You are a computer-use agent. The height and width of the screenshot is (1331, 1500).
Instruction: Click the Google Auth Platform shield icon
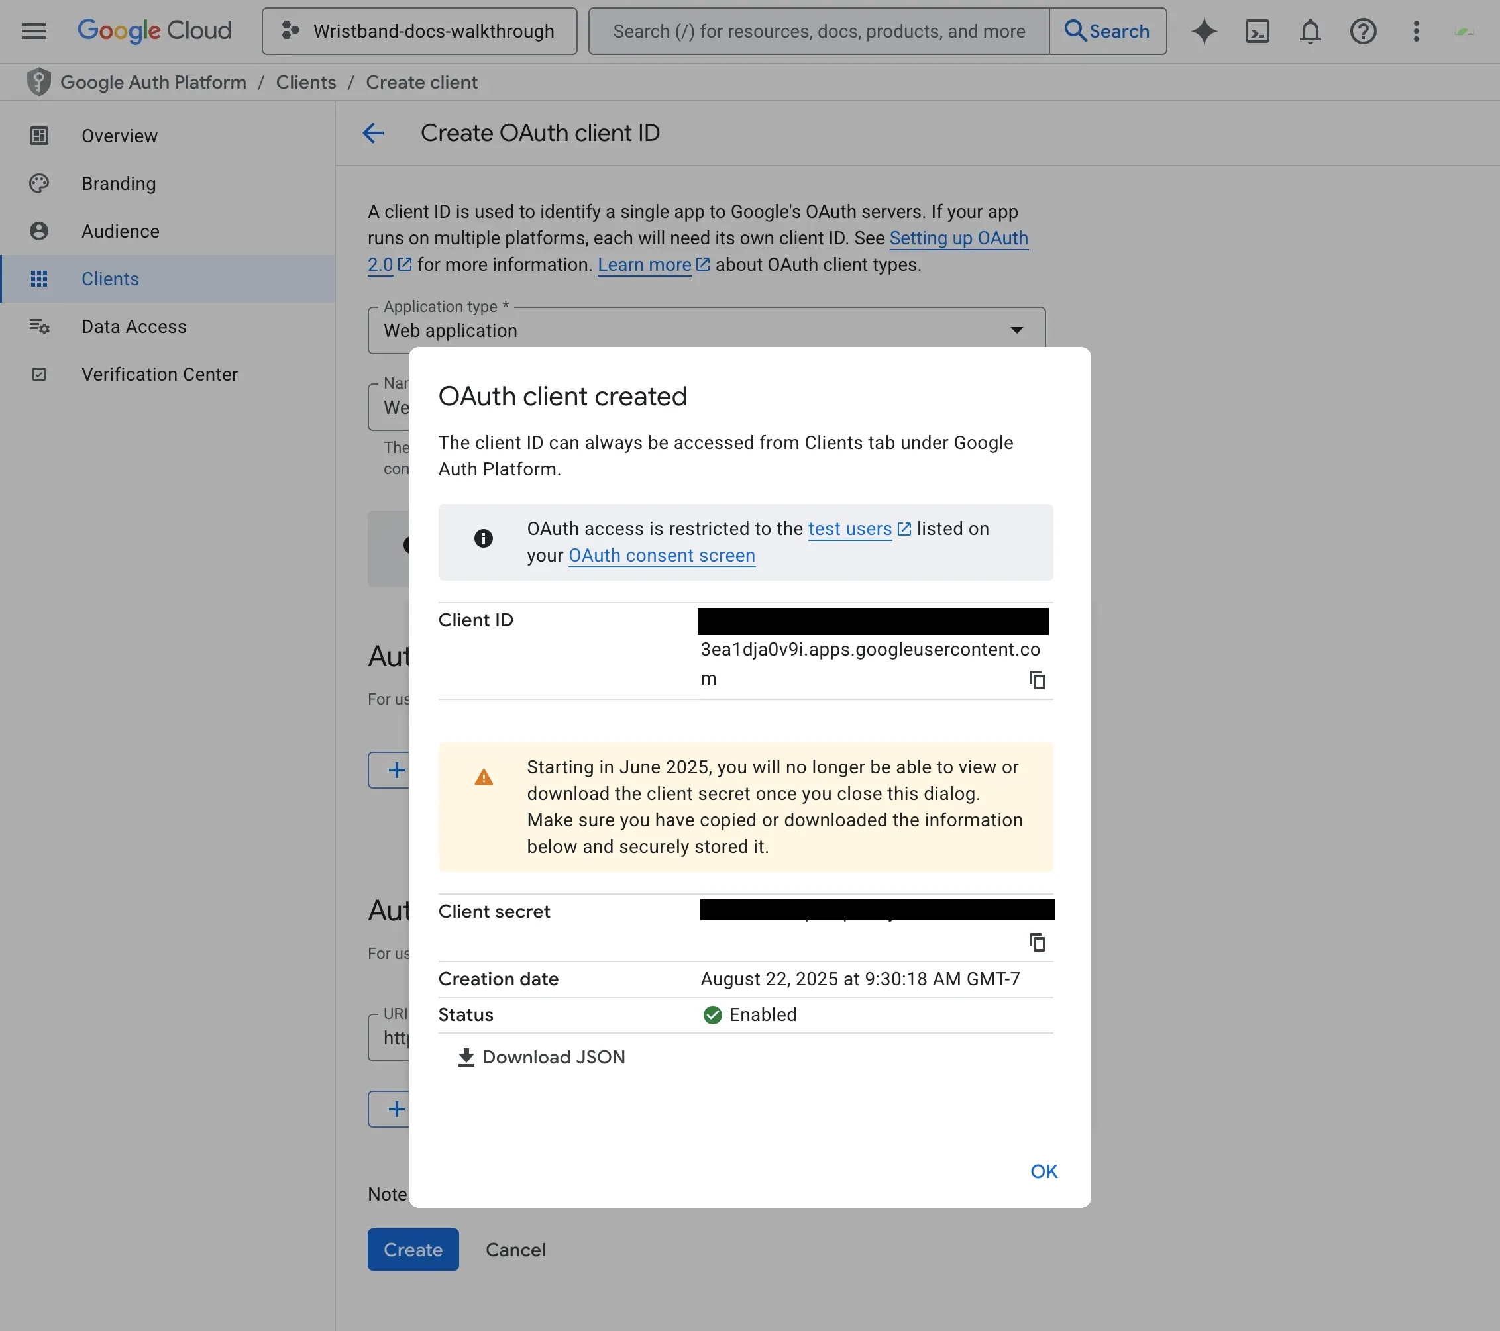click(x=38, y=82)
